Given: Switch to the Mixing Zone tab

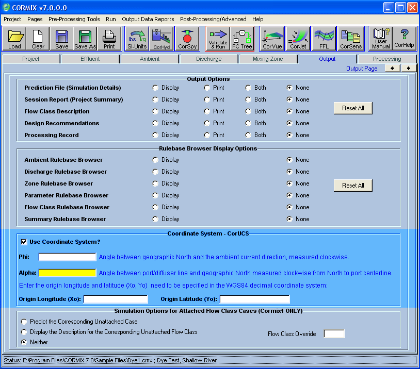Looking at the screenshot, I should (268, 59).
